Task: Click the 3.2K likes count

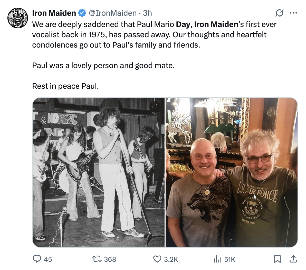Action: [171, 259]
